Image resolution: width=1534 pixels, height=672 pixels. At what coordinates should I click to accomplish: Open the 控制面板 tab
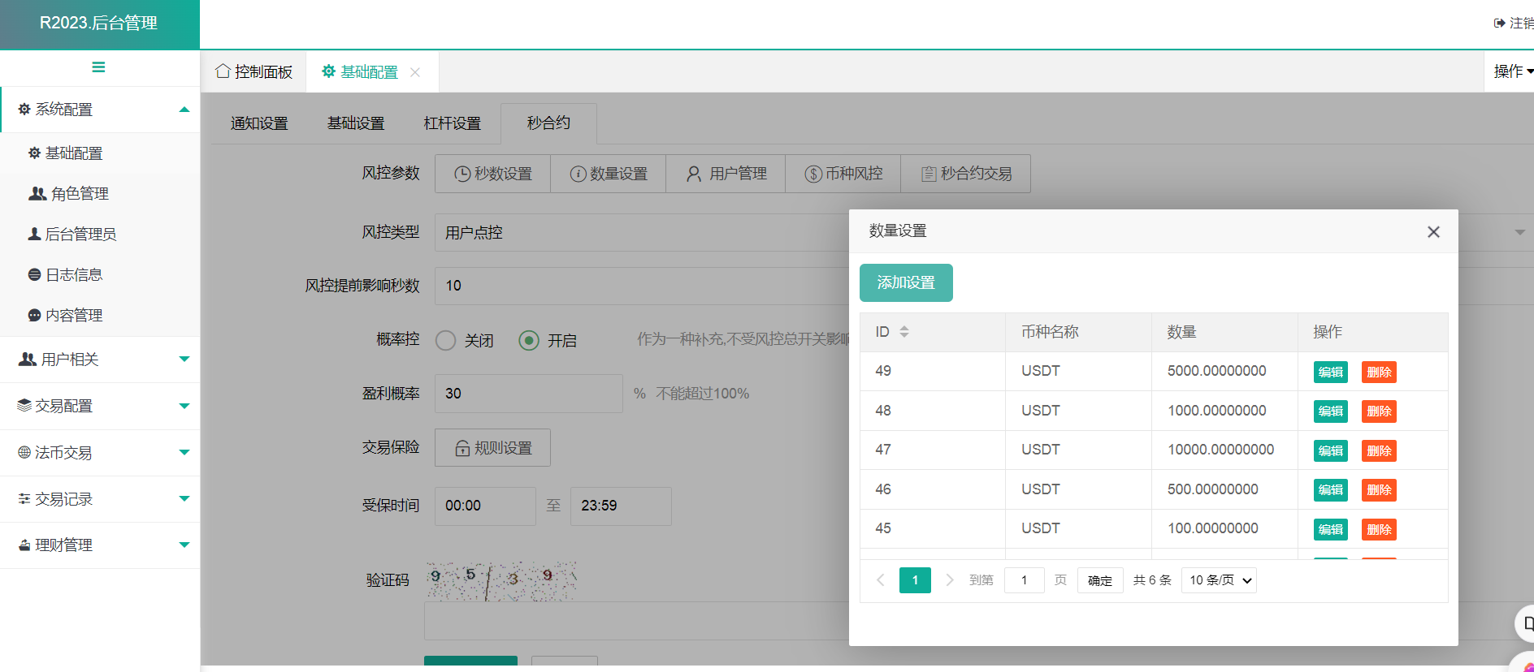253,72
